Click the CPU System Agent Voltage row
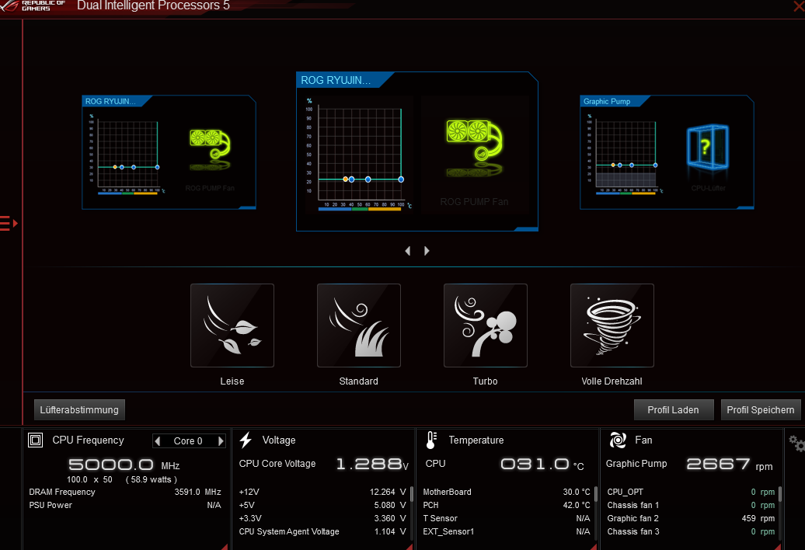This screenshot has width=805, height=550. click(322, 531)
